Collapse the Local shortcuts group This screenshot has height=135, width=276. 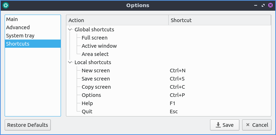70,62
